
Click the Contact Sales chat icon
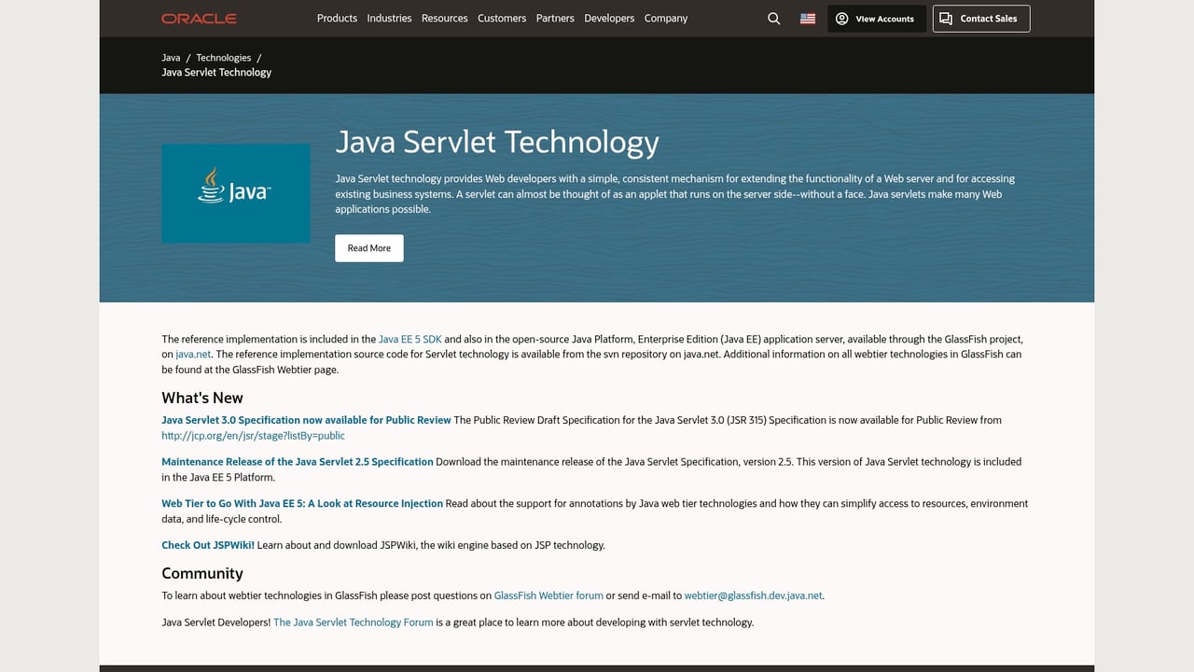coord(945,18)
